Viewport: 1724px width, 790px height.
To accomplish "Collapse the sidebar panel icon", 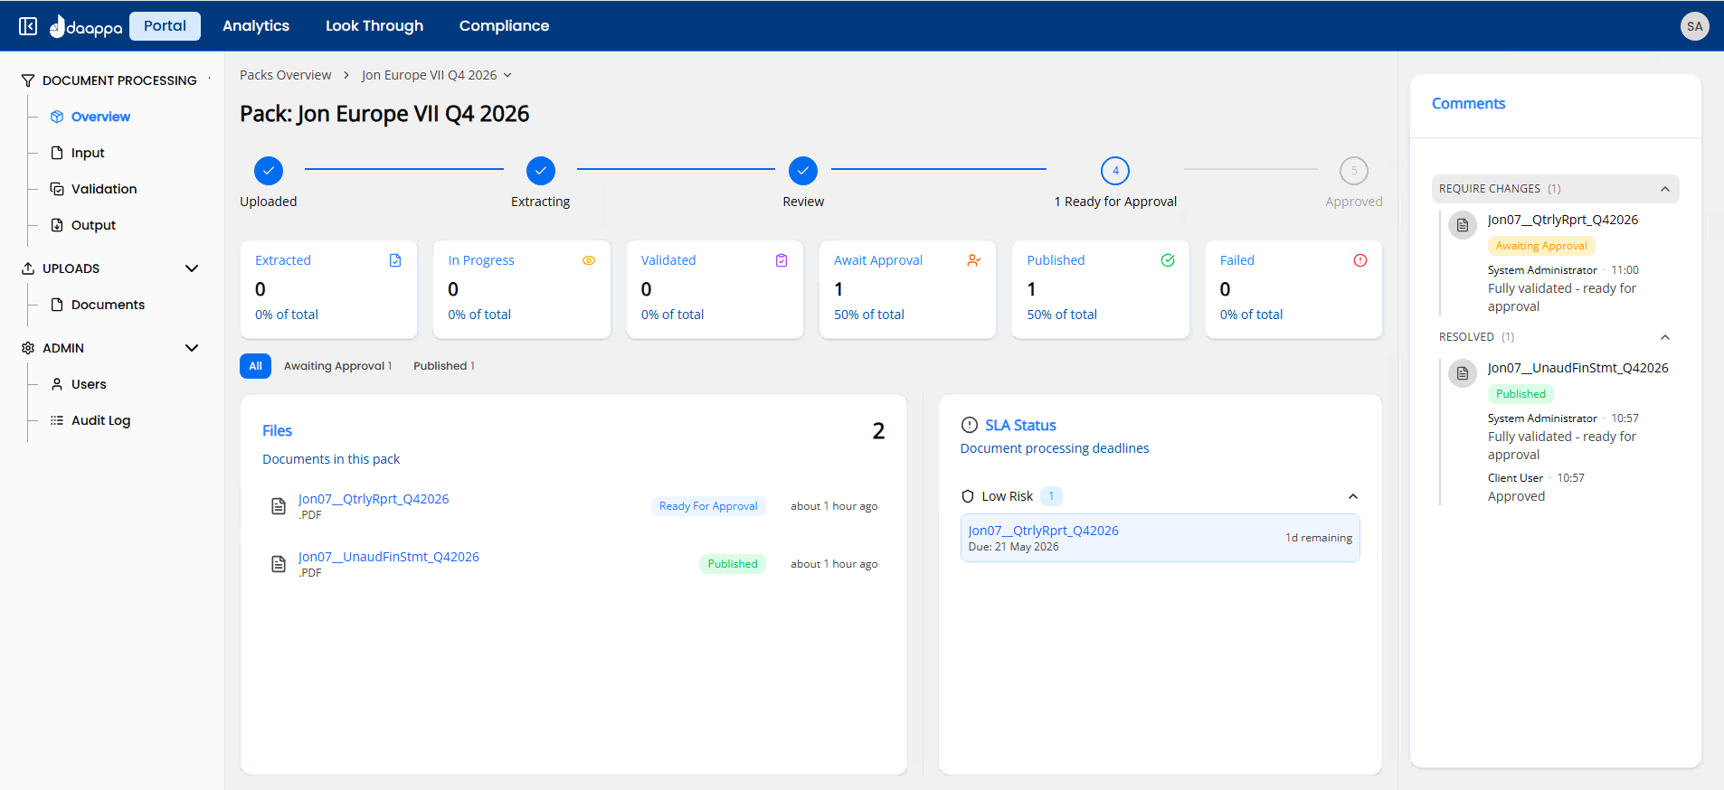I will (28, 26).
